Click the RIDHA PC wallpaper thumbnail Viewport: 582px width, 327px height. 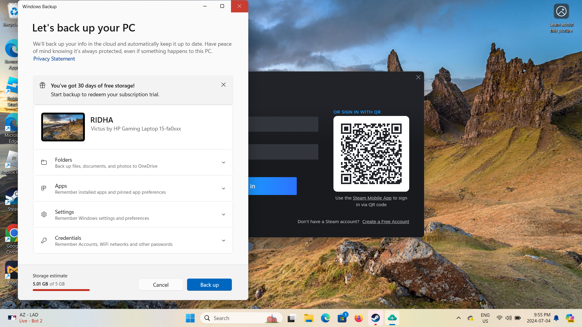pos(63,127)
